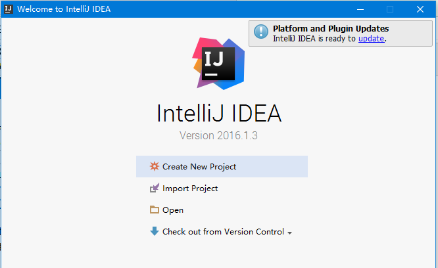Click the folder icon beside Open

point(155,210)
